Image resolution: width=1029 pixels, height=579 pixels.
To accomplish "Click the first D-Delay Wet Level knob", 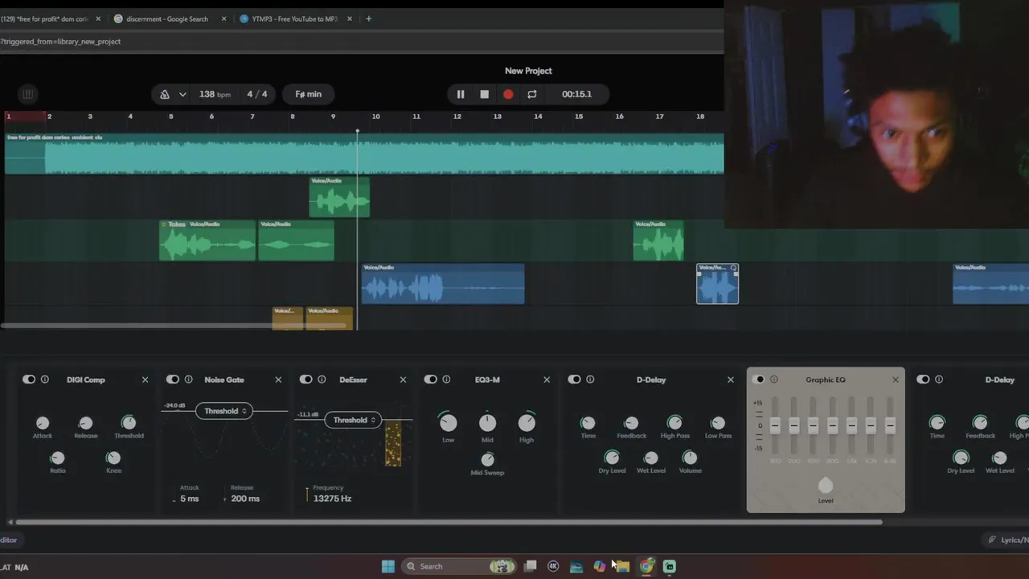I will click(x=651, y=458).
